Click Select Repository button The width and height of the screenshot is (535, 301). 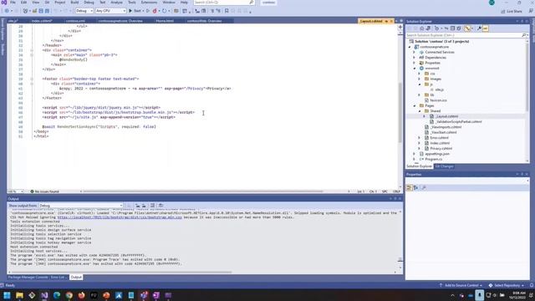(x=507, y=285)
